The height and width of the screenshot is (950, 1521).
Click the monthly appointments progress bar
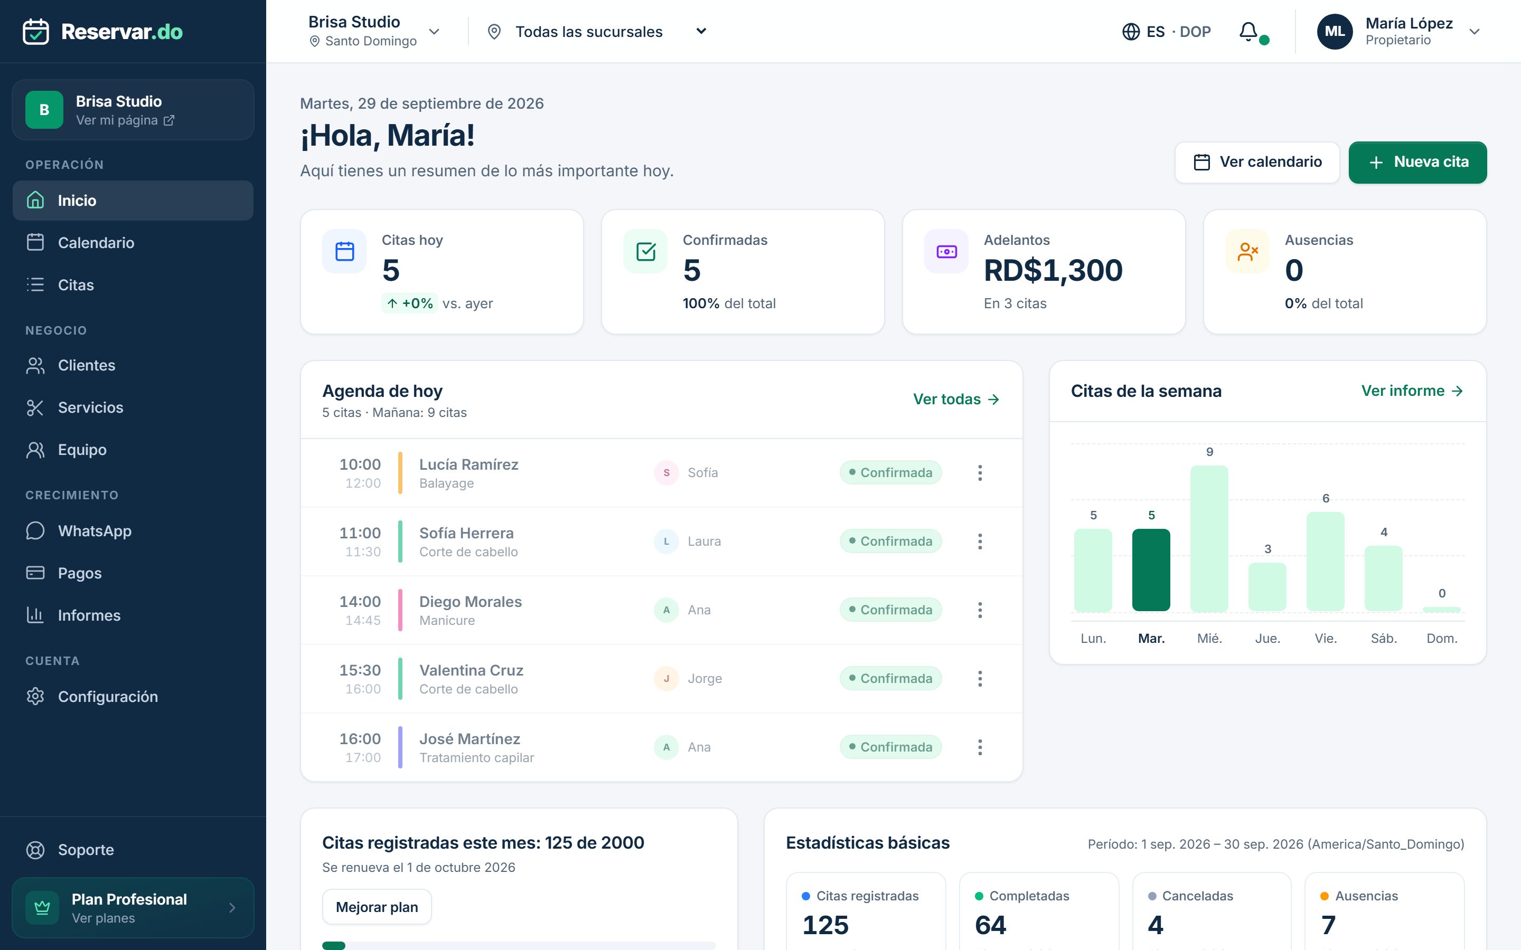coord(519,946)
